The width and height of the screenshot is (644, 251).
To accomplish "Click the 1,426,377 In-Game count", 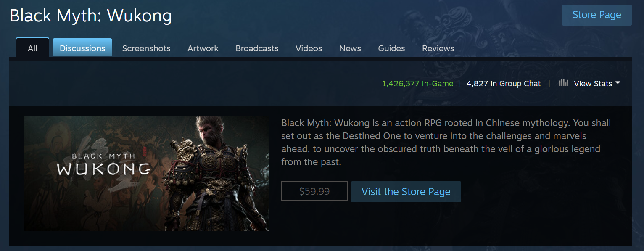I will coord(417,84).
